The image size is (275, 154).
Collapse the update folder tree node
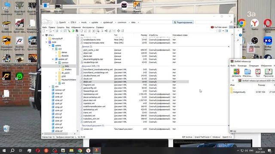coord(50,46)
